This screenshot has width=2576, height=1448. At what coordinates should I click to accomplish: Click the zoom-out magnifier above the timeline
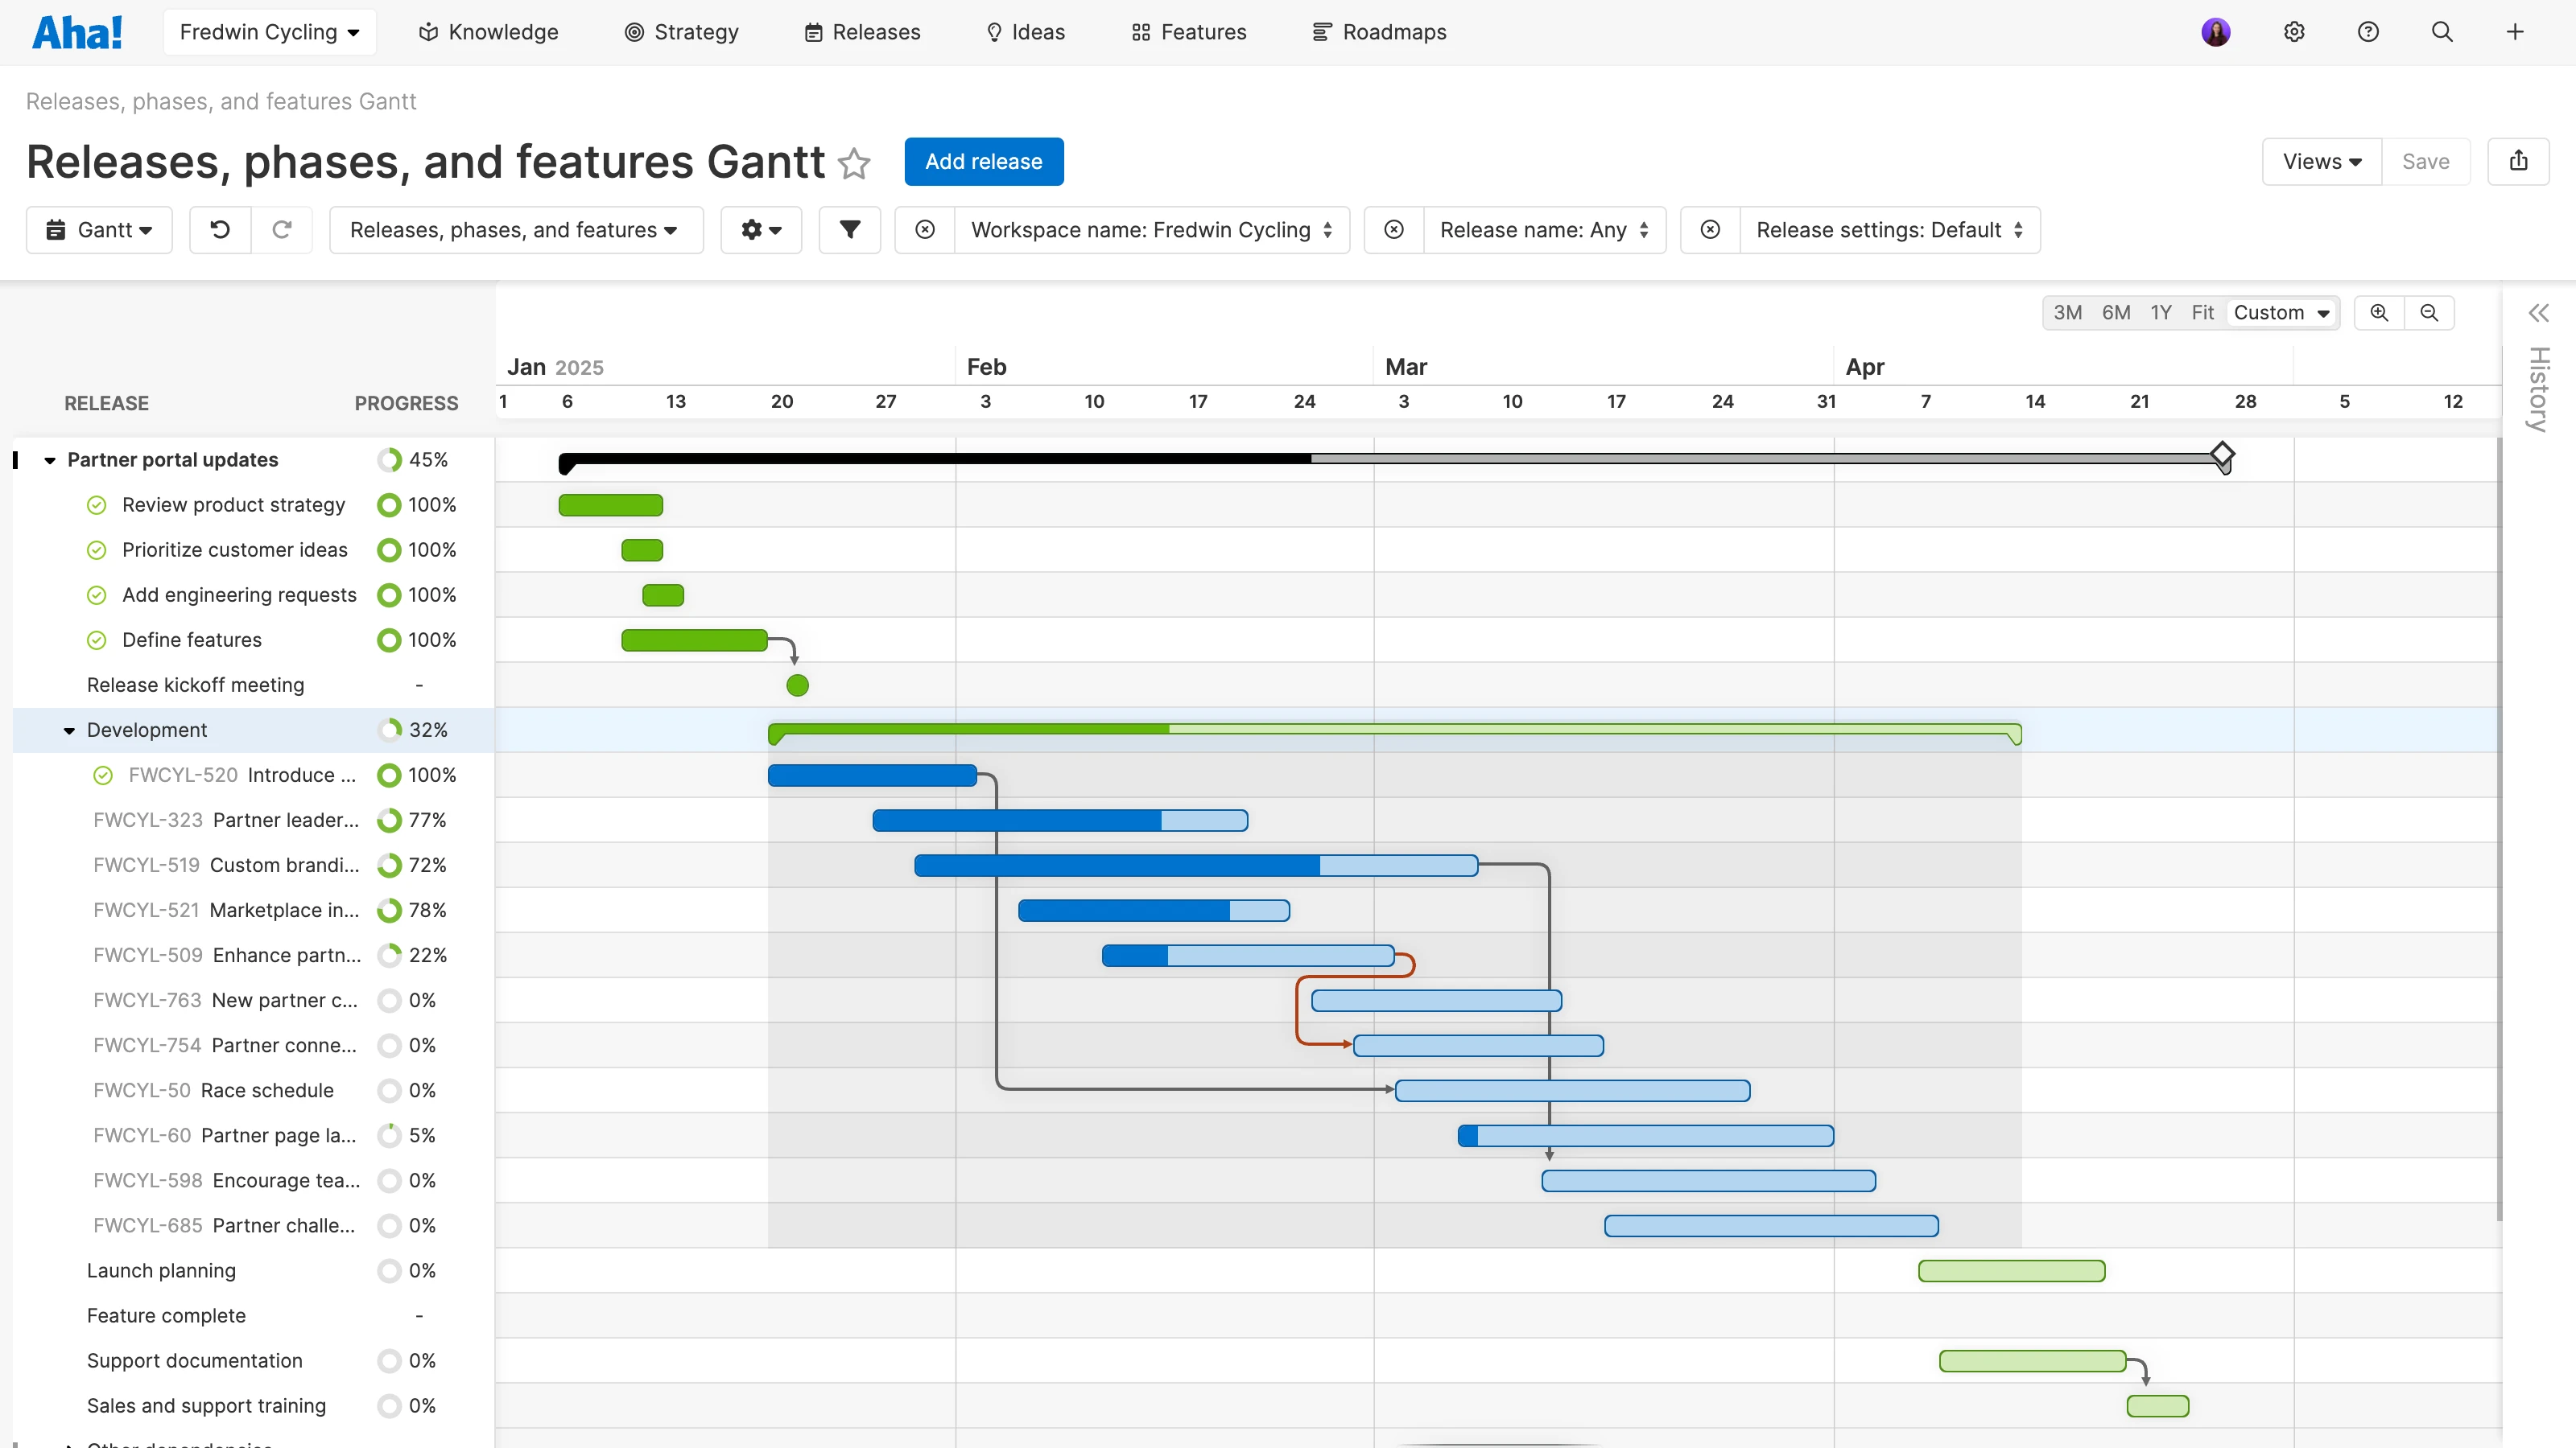(x=2429, y=312)
